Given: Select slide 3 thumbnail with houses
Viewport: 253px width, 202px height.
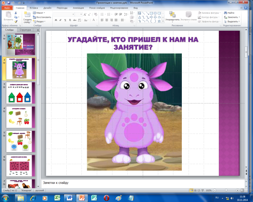Looking at the screenshot, I should tap(20, 93).
